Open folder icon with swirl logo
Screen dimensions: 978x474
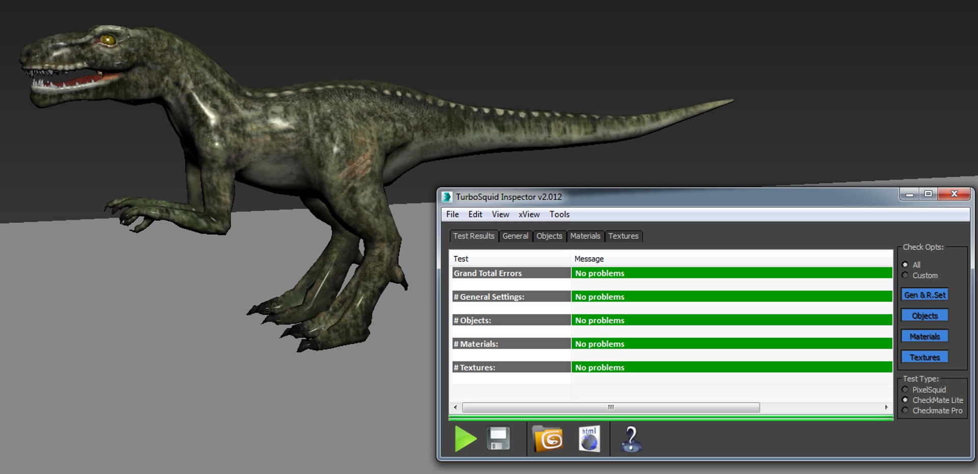[x=548, y=439]
